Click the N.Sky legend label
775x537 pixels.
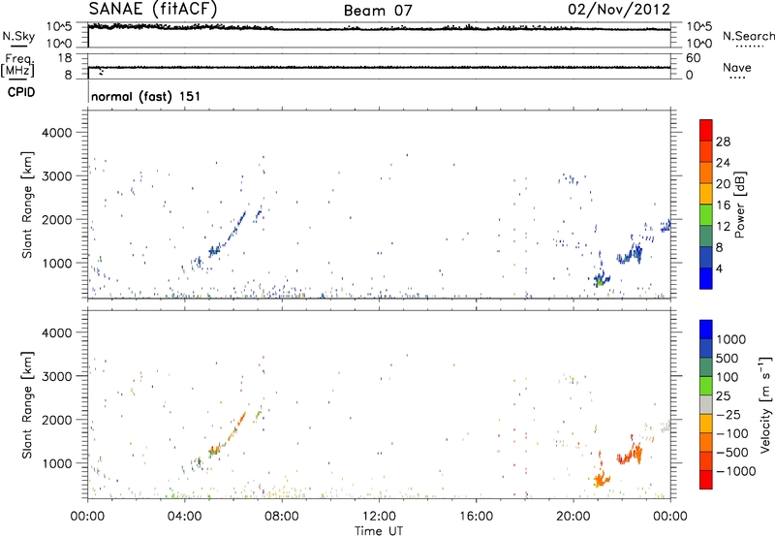point(18,36)
